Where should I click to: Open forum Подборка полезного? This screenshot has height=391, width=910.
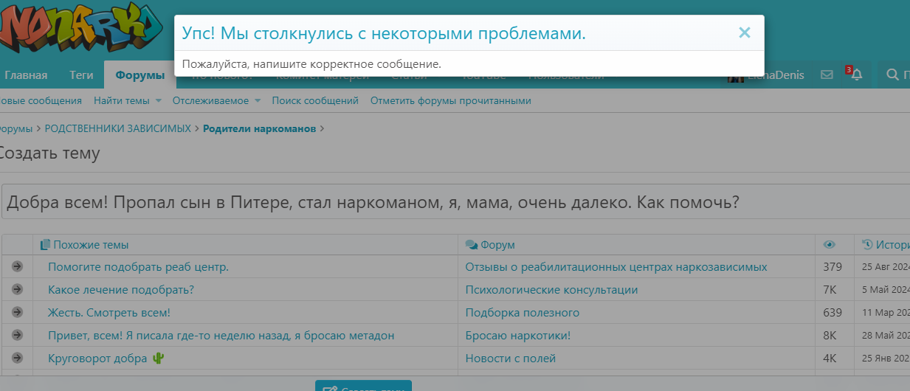(x=523, y=313)
